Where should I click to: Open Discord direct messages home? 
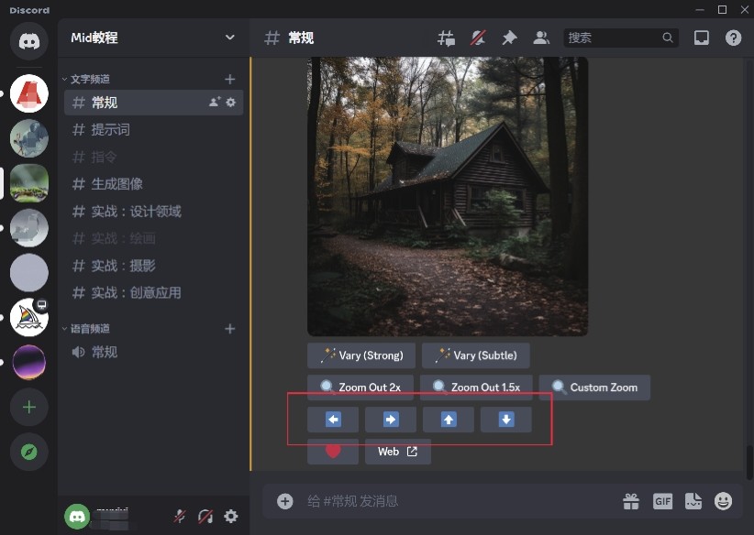click(28, 41)
